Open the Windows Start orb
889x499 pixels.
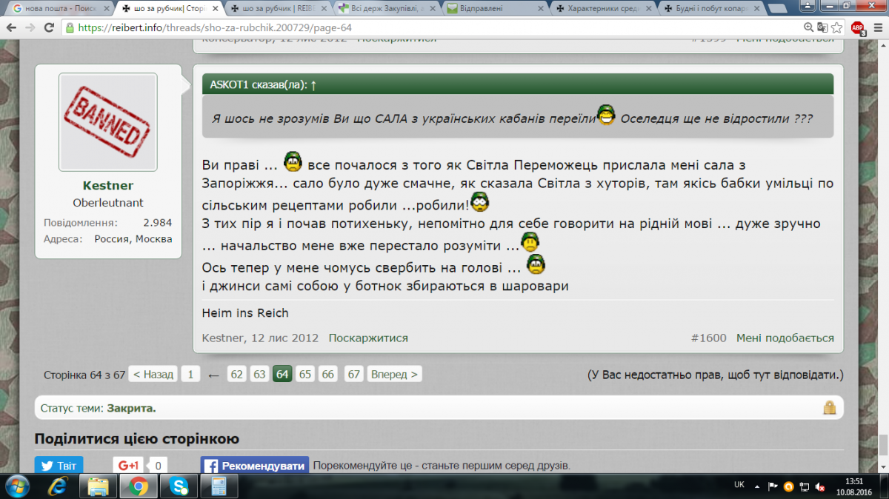coord(16,486)
